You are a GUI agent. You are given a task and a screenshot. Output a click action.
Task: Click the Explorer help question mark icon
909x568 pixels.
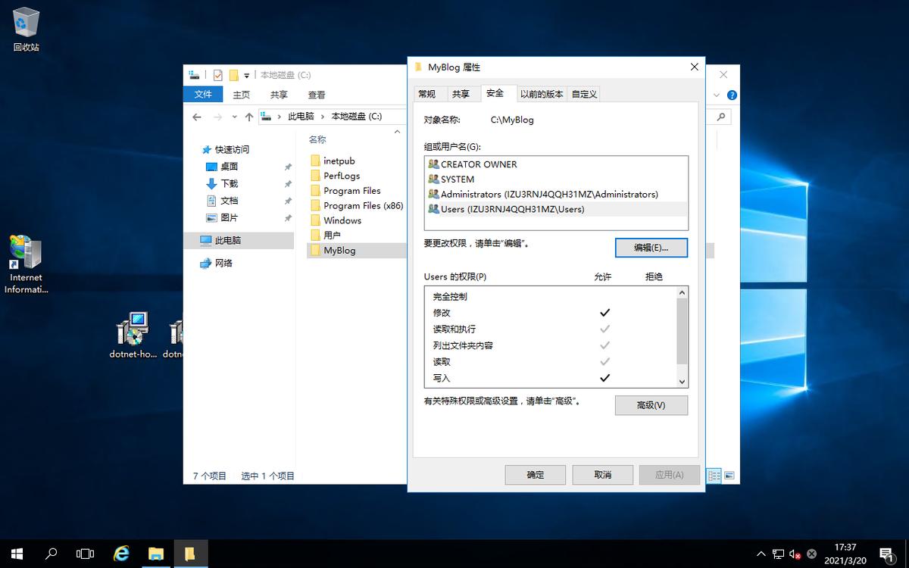click(732, 95)
